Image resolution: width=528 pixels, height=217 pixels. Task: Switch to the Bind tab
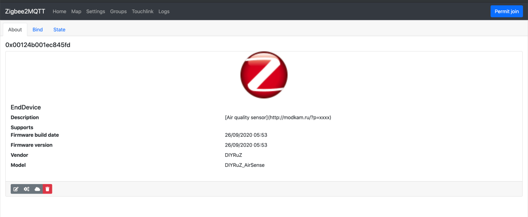[x=38, y=30]
